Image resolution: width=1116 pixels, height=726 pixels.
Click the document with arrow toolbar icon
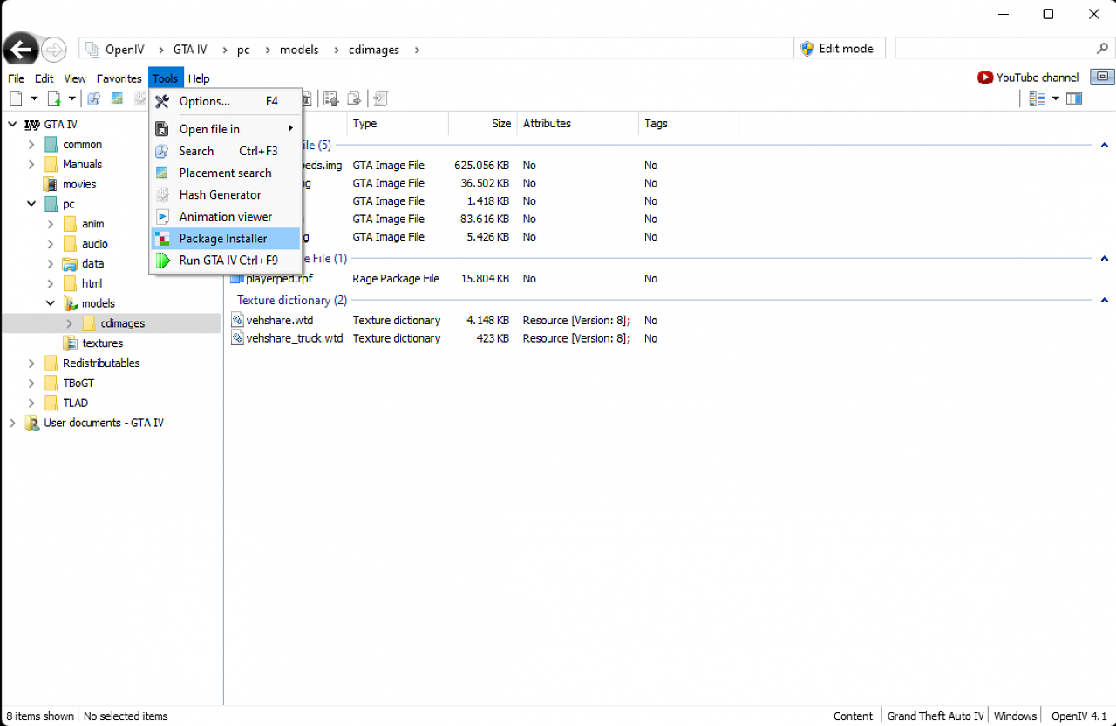coord(354,98)
